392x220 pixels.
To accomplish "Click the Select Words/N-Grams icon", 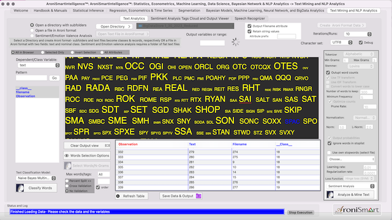I will tap(67, 166).
